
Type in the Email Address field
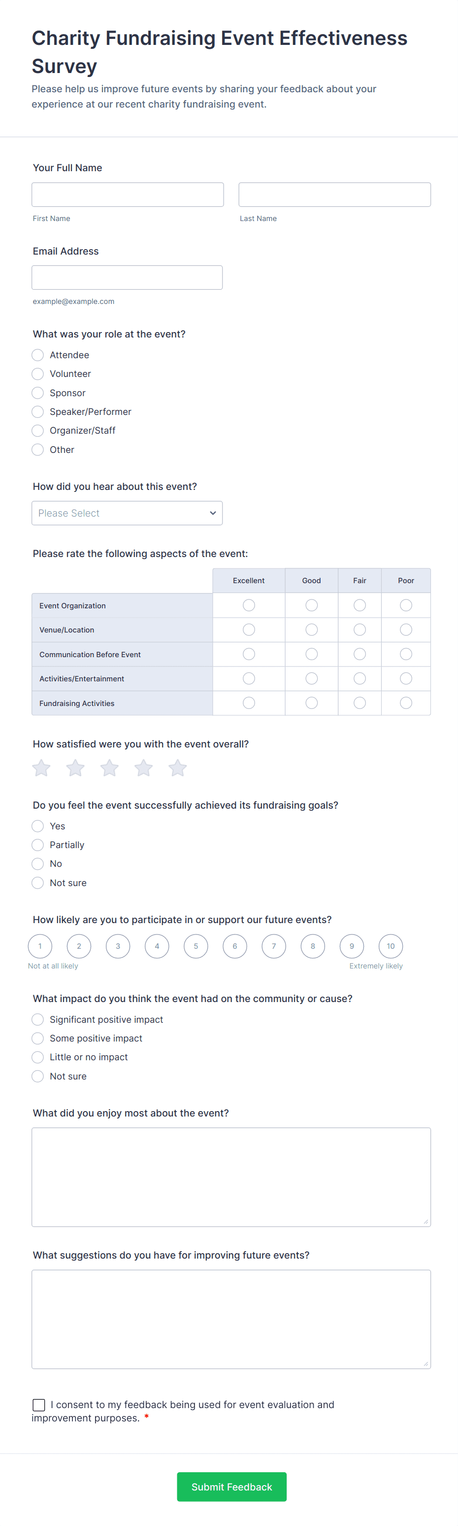coord(127,277)
